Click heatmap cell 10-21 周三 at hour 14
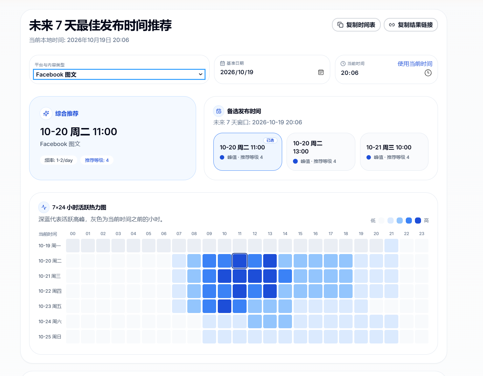483x376 pixels. point(285,276)
